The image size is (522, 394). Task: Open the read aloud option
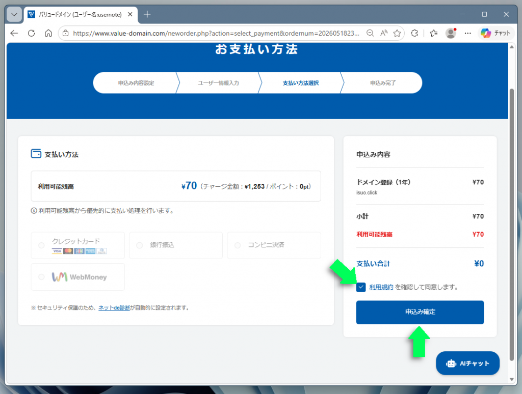[x=384, y=33]
